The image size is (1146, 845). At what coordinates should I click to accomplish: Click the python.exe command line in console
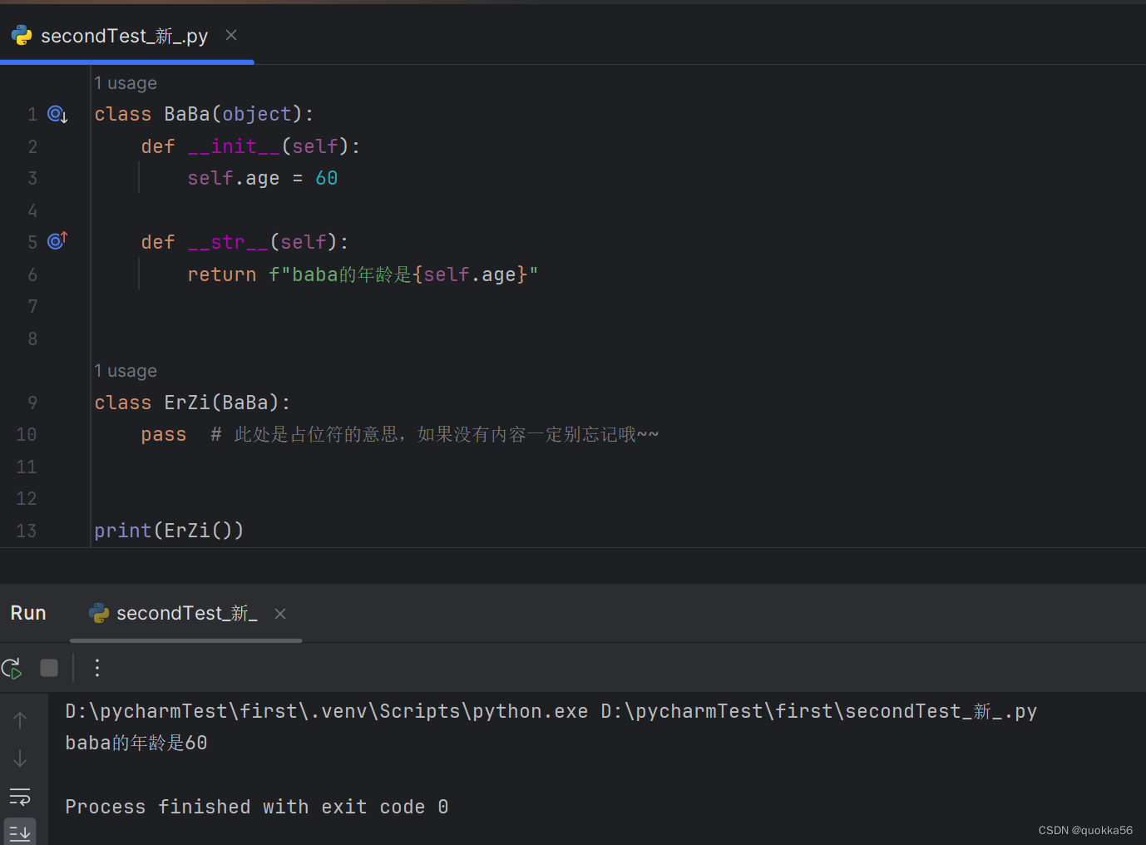(551, 711)
